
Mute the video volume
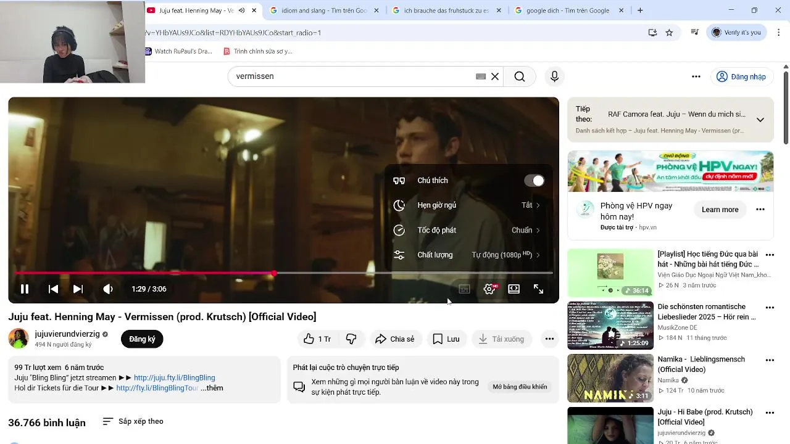point(108,289)
